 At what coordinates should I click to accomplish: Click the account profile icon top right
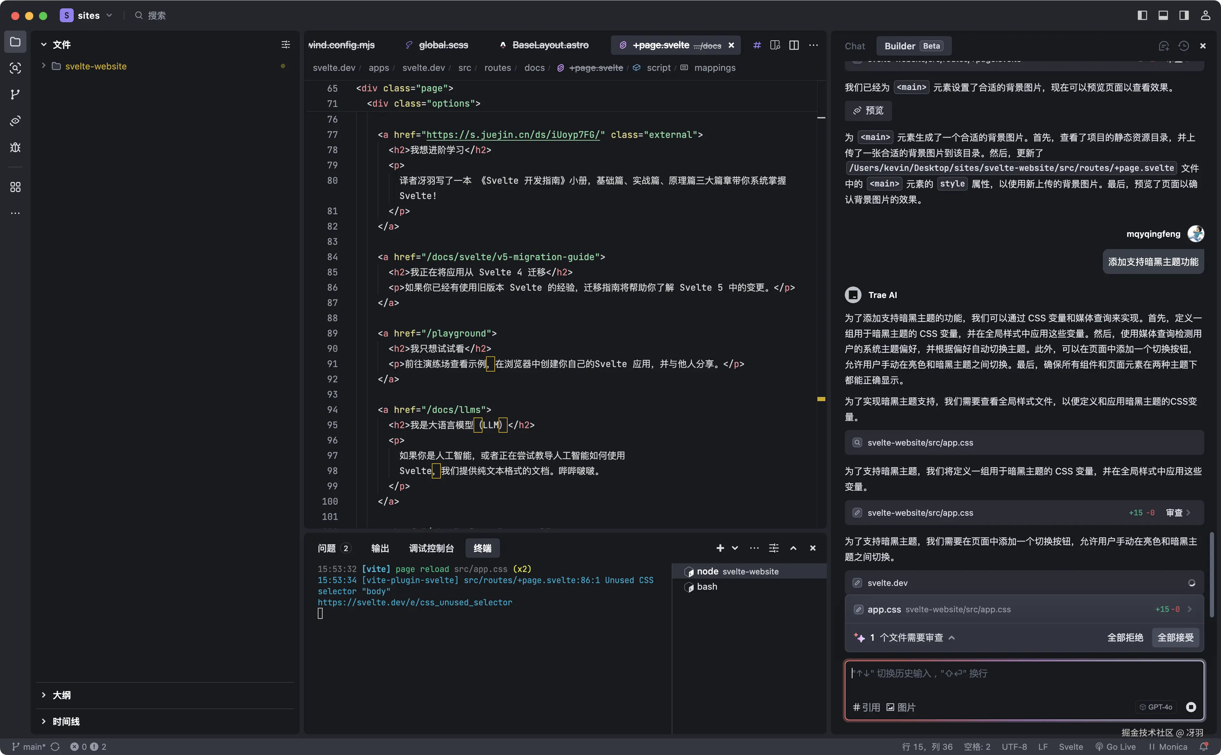tap(1205, 16)
